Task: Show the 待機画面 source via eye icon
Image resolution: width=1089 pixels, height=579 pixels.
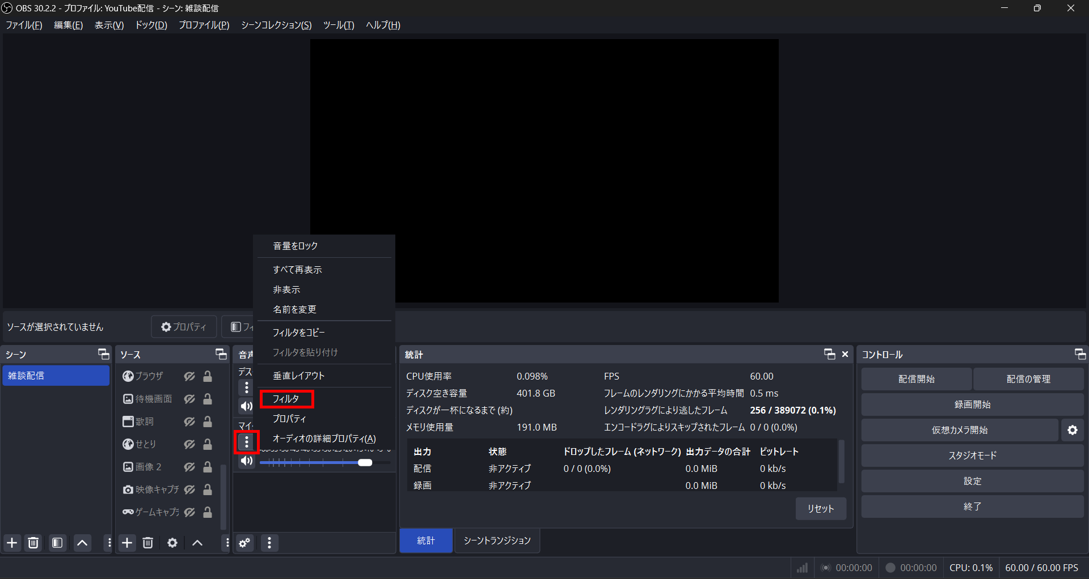Action: coord(189,399)
